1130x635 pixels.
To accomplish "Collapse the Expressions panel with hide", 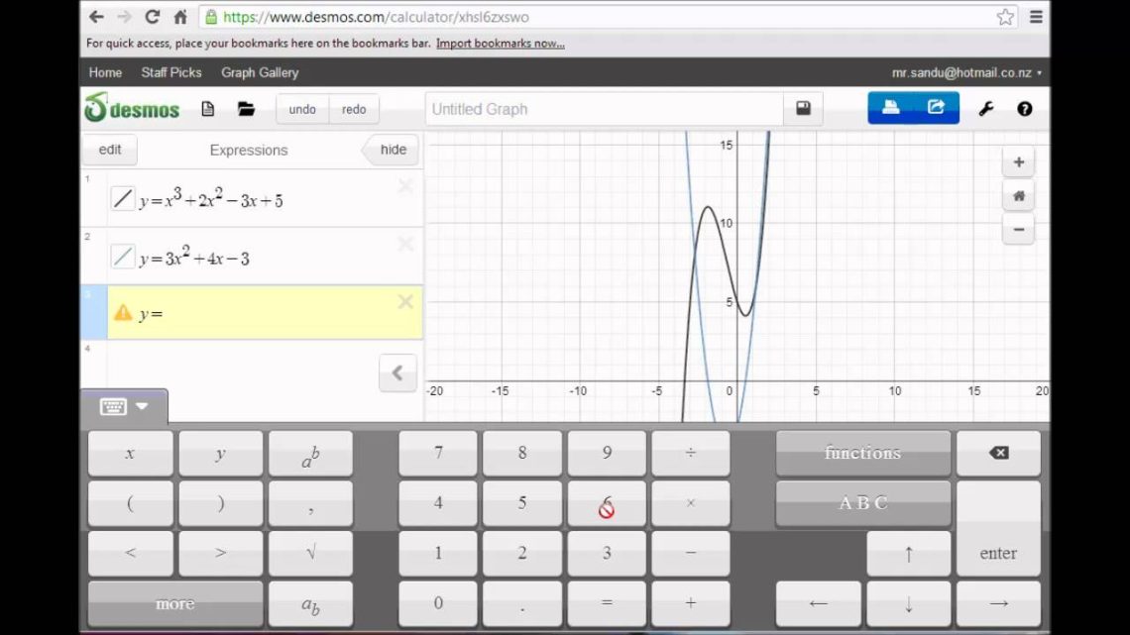I will [x=391, y=149].
